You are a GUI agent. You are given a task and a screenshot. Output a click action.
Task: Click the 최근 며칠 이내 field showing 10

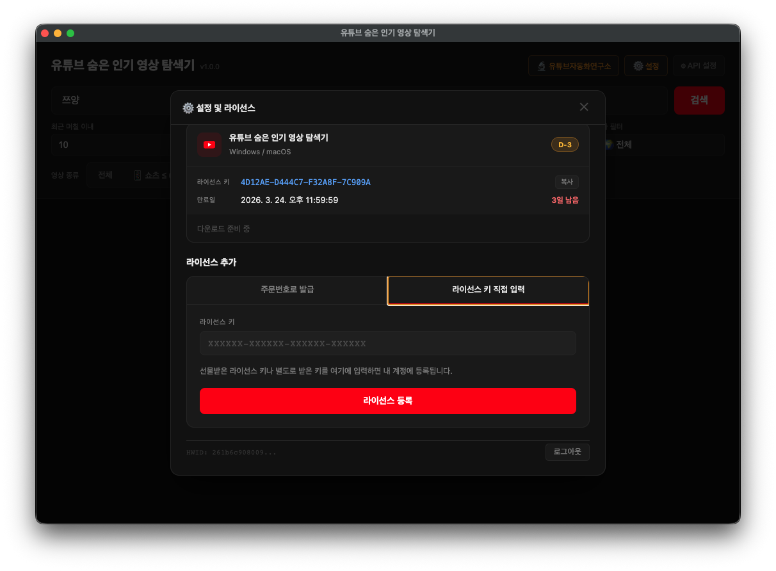click(111, 145)
